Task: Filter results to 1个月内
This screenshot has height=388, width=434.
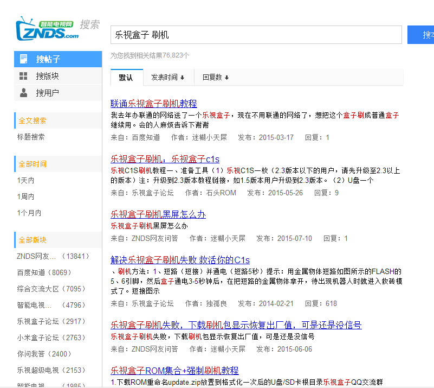Action: pos(29,213)
